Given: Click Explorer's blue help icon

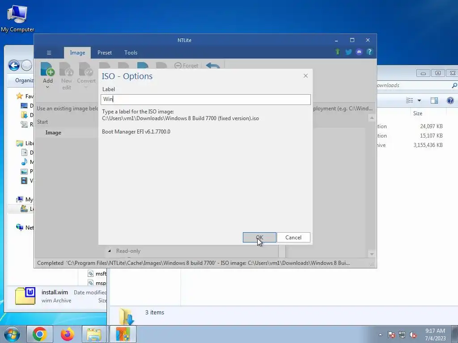Looking at the screenshot, I should pos(450,100).
